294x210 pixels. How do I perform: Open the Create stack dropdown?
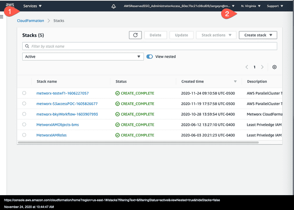pos(258,35)
